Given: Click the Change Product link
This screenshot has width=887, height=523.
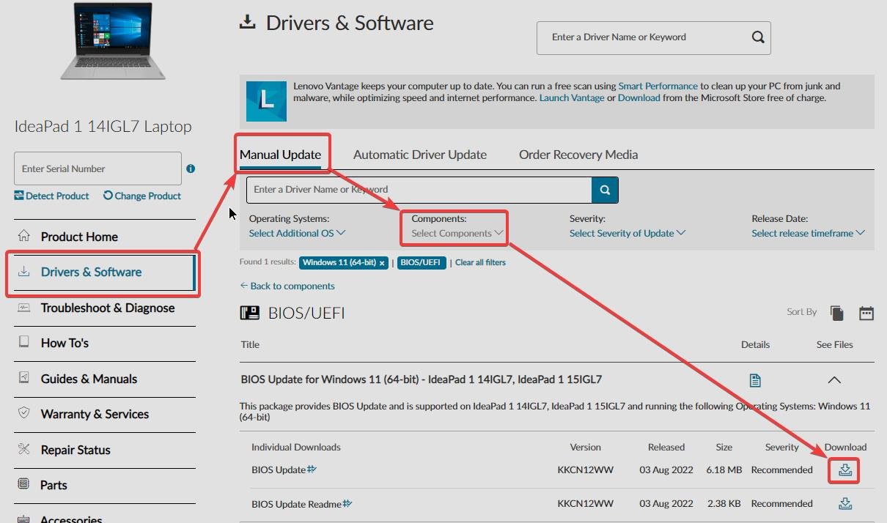Looking at the screenshot, I should (142, 196).
